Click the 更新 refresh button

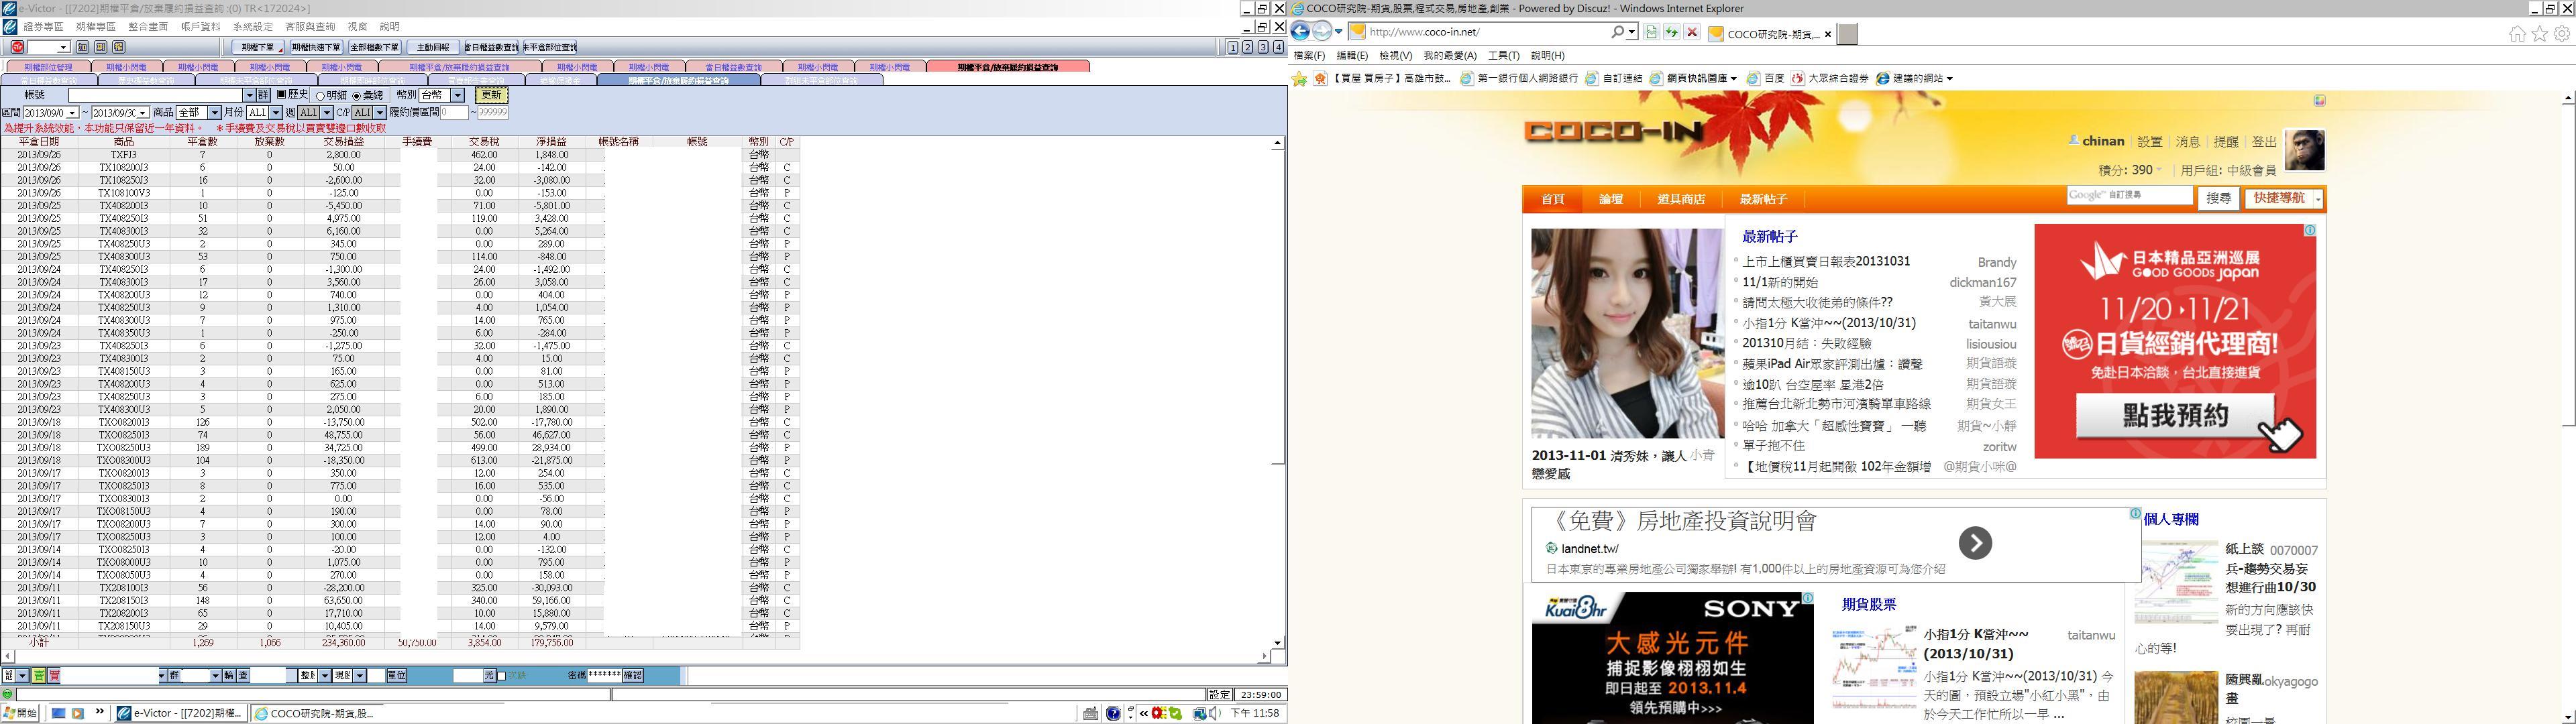click(x=491, y=95)
